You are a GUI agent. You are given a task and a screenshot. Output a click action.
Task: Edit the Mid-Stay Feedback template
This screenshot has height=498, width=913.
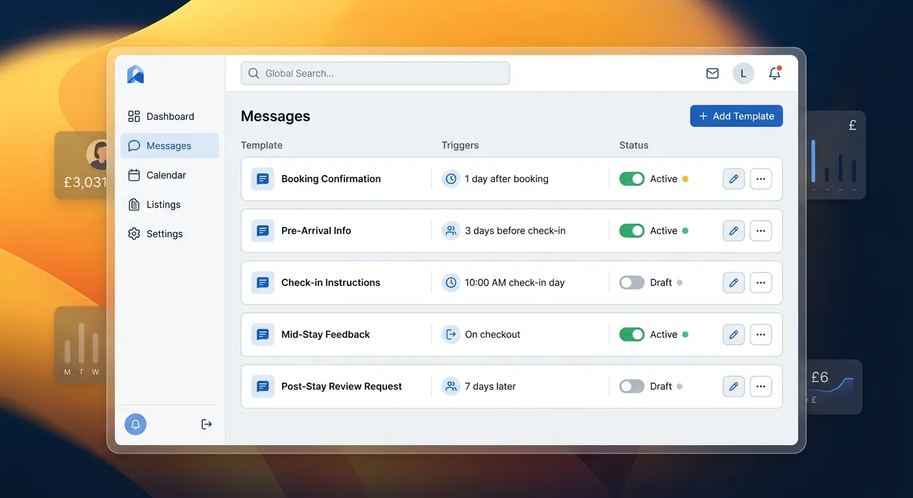733,335
